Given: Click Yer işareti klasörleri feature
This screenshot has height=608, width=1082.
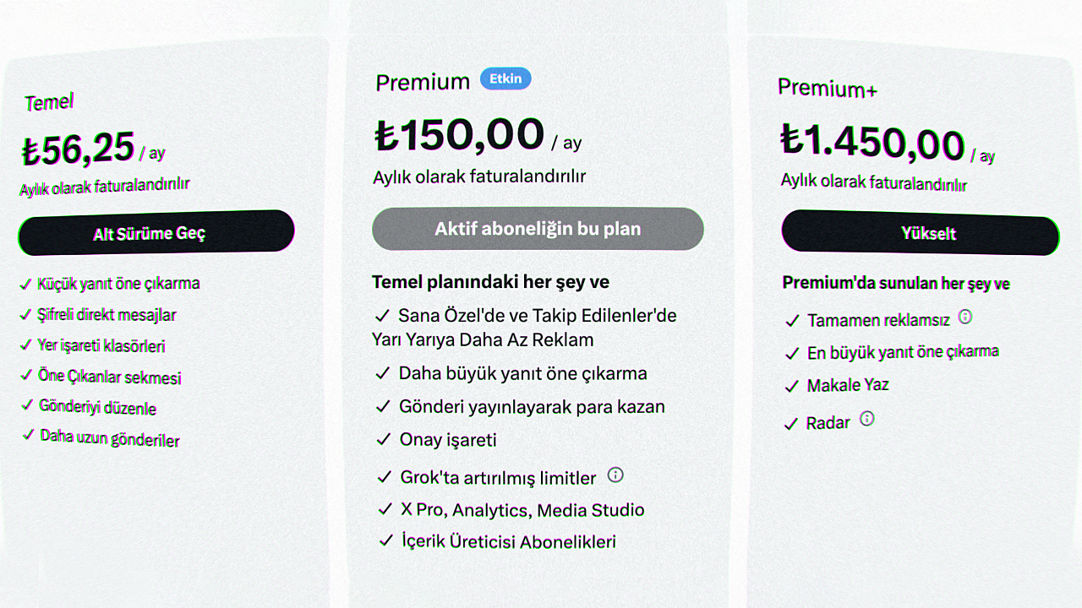Looking at the screenshot, I should pyautogui.click(x=101, y=346).
